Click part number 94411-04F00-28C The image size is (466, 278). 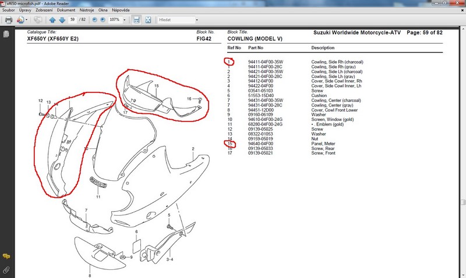coord(265,67)
